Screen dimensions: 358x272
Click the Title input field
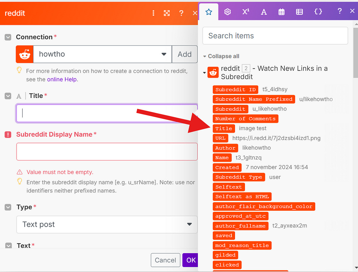click(107, 113)
